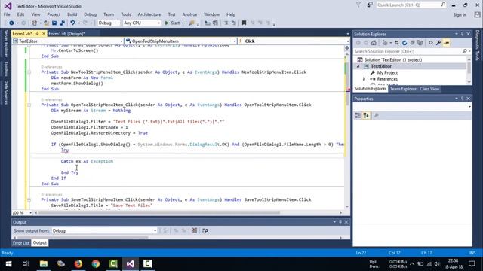The image size is (483, 271).
Task: Switch to the Form1.vb [Design] tab
Action: (66, 34)
